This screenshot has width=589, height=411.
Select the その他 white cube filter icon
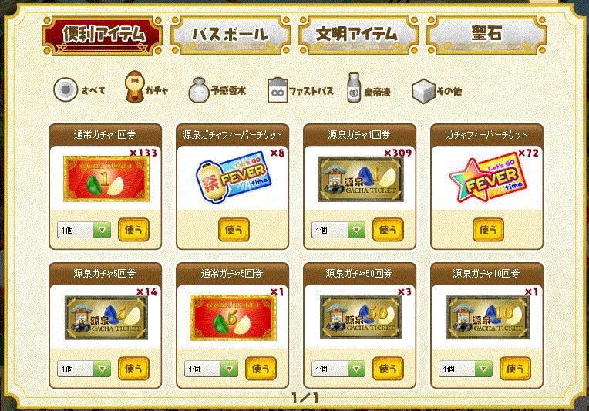click(423, 90)
